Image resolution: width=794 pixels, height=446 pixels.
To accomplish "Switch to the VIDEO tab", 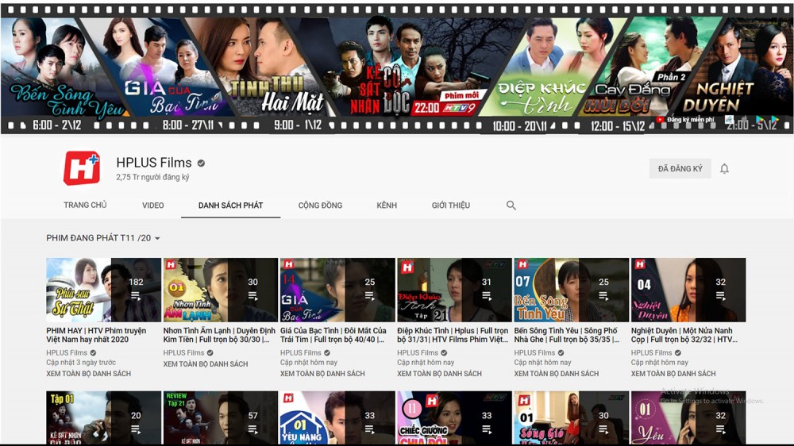I will pos(153,206).
